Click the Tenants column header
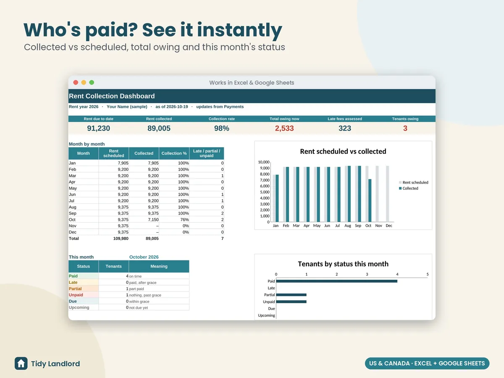This screenshot has height=378, width=504. coord(114,266)
